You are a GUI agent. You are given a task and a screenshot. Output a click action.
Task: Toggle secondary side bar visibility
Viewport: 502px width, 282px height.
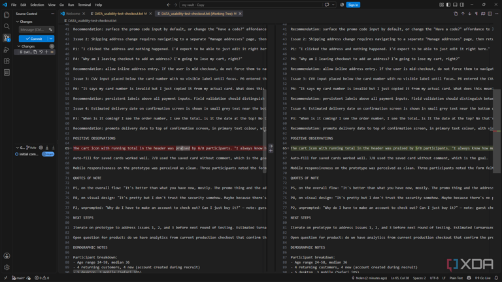pos(462,5)
